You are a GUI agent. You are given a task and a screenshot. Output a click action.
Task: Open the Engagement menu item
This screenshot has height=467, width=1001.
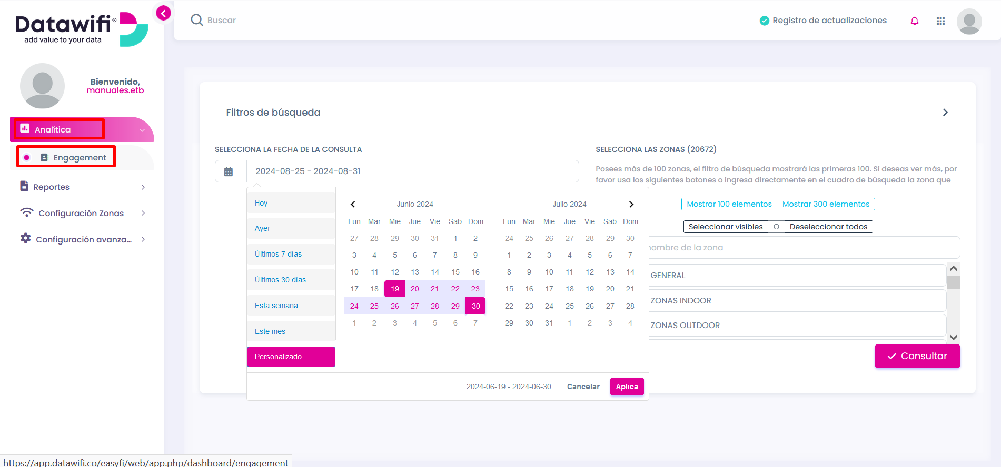click(x=79, y=157)
